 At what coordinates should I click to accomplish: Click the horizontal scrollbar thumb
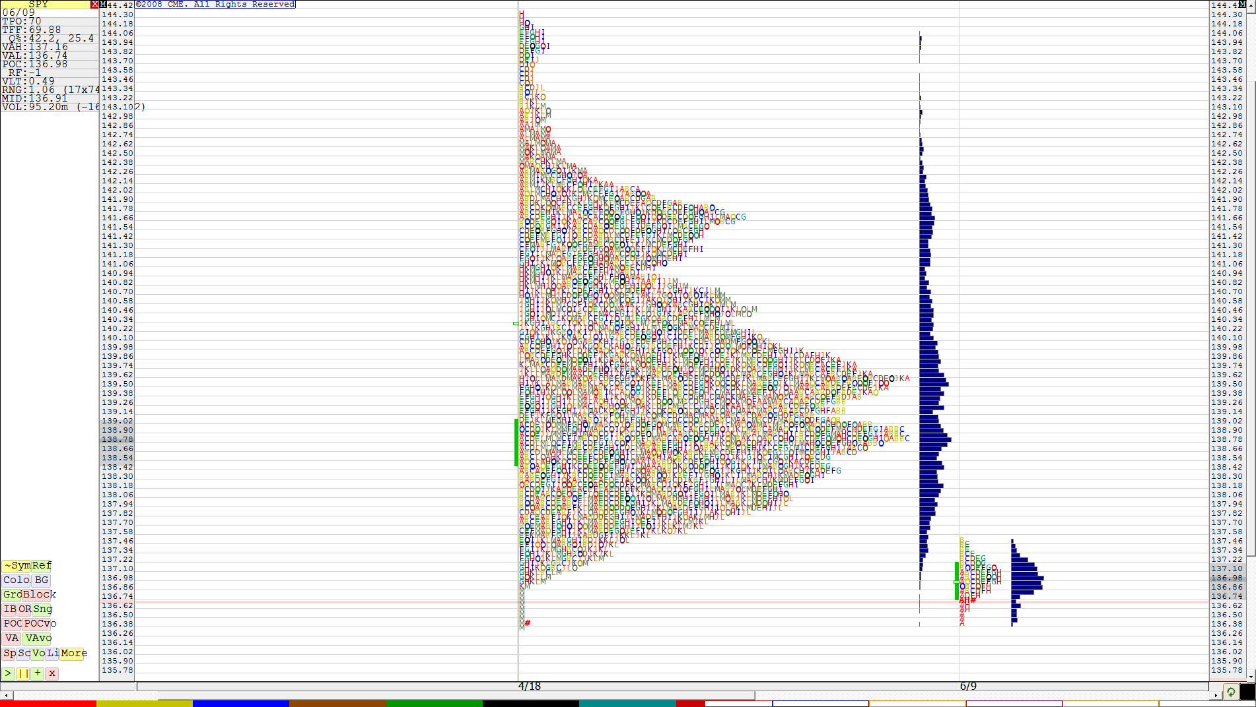(456, 695)
